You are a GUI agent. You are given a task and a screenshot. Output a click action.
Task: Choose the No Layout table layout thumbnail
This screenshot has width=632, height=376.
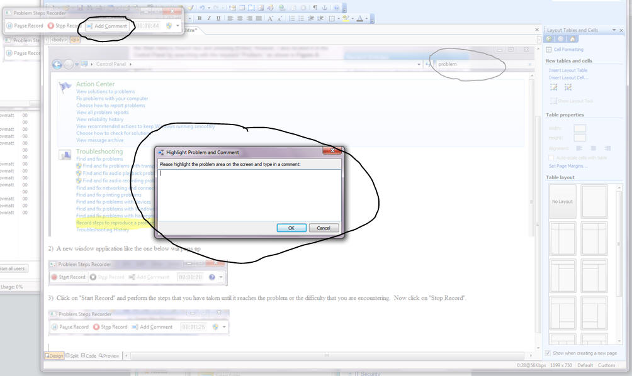pyautogui.click(x=562, y=201)
